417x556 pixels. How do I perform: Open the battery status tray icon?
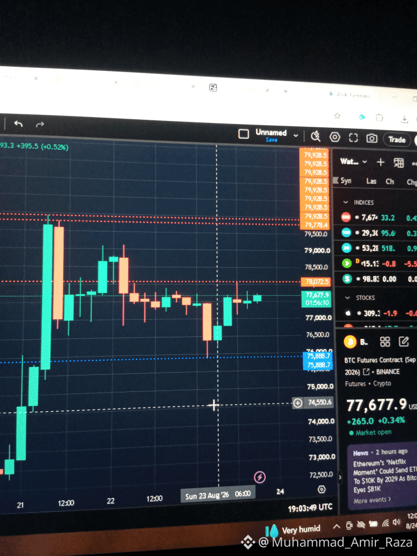pos(373,524)
